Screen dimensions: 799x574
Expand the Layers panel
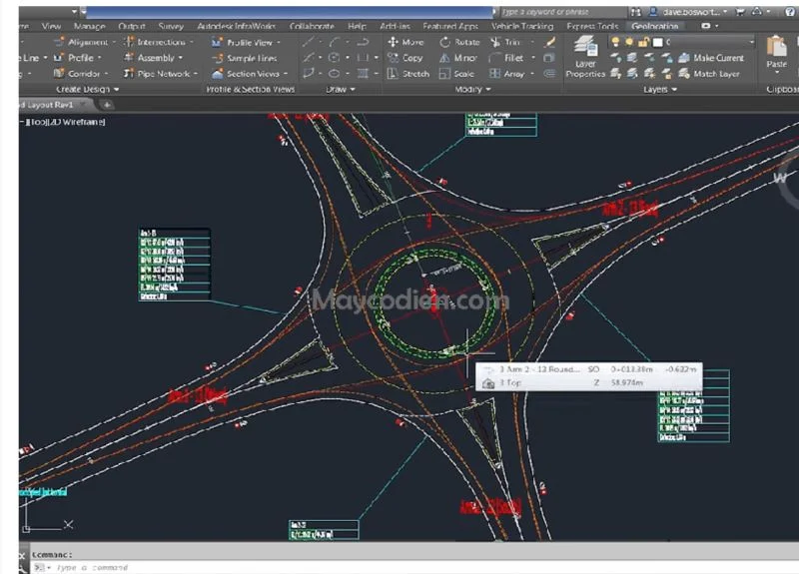point(660,89)
